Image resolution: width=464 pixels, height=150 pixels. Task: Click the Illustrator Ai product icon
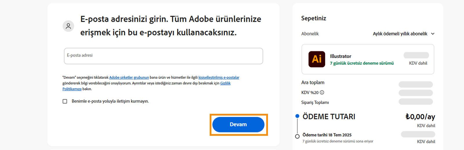tap(317, 59)
